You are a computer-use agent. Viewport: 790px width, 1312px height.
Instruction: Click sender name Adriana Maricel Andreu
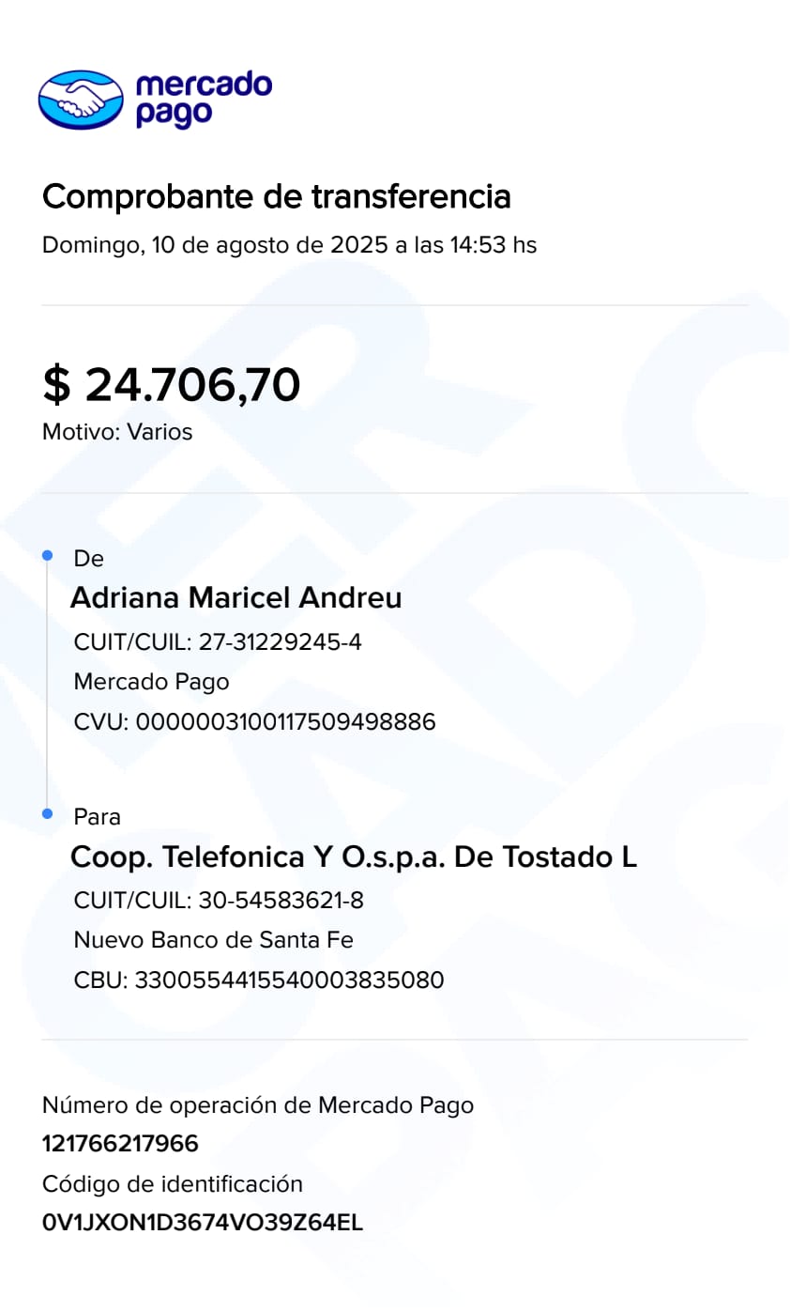(x=236, y=598)
